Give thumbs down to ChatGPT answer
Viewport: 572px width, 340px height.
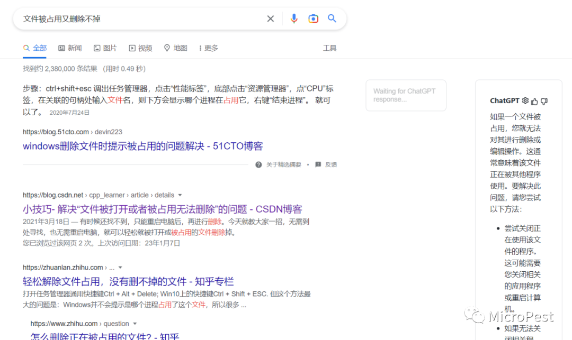click(x=544, y=101)
